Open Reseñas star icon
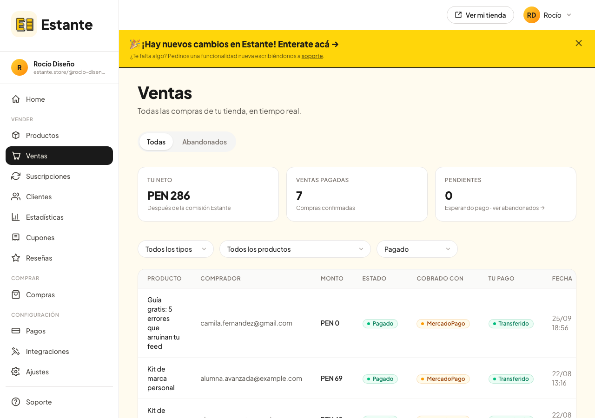 tap(16, 258)
